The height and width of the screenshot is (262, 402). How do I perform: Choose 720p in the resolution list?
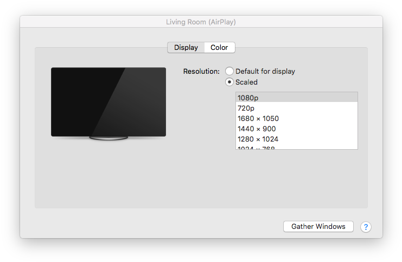tap(296, 108)
